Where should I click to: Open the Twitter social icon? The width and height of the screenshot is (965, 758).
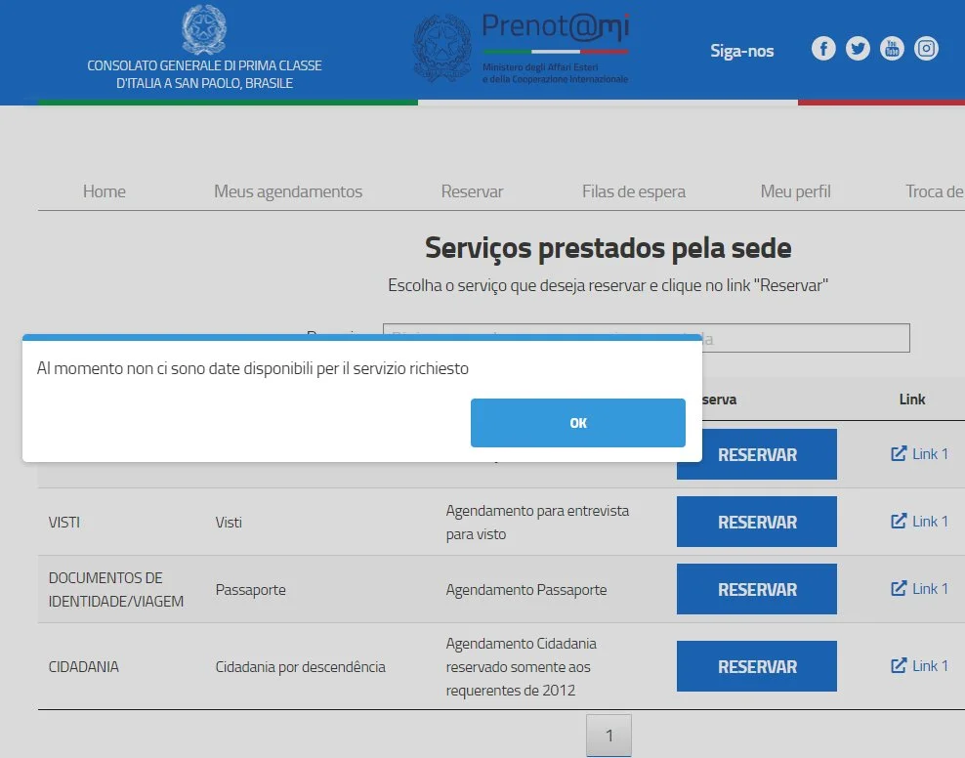pyautogui.click(x=858, y=49)
